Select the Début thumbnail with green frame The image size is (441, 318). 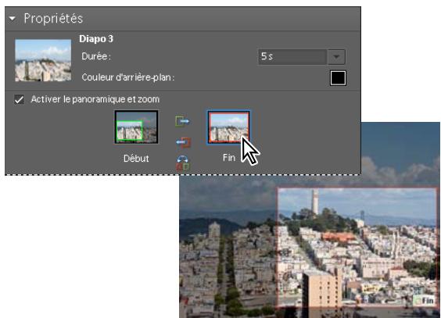pos(136,127)
